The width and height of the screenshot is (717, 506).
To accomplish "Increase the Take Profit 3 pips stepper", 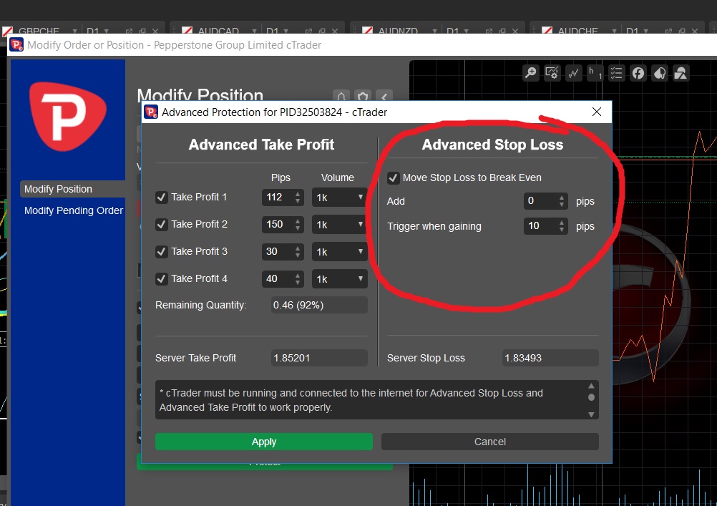I will pyautogui.click(x=298, y=248).
